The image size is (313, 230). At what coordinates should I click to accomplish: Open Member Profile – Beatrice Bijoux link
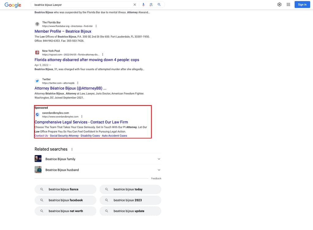tap(63, 31)
